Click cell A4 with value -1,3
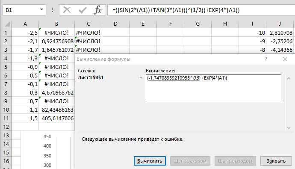Screen dimensions: 295x169 (25, 58)
